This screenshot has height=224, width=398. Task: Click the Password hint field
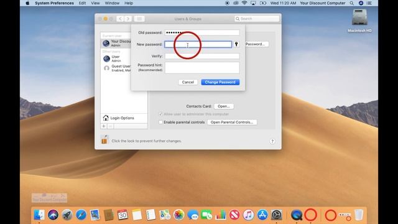click(x=202, y=68)
